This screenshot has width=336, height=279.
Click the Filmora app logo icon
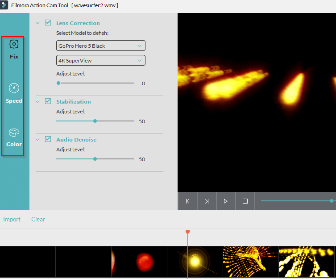coord(4,5)
